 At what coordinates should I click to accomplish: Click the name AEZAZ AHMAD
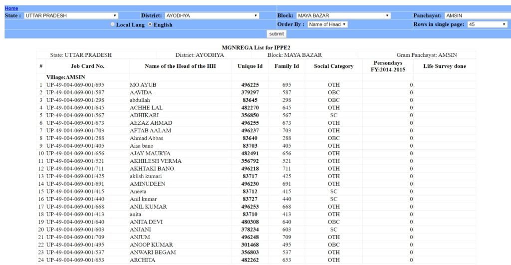click(x=151, y=123)
